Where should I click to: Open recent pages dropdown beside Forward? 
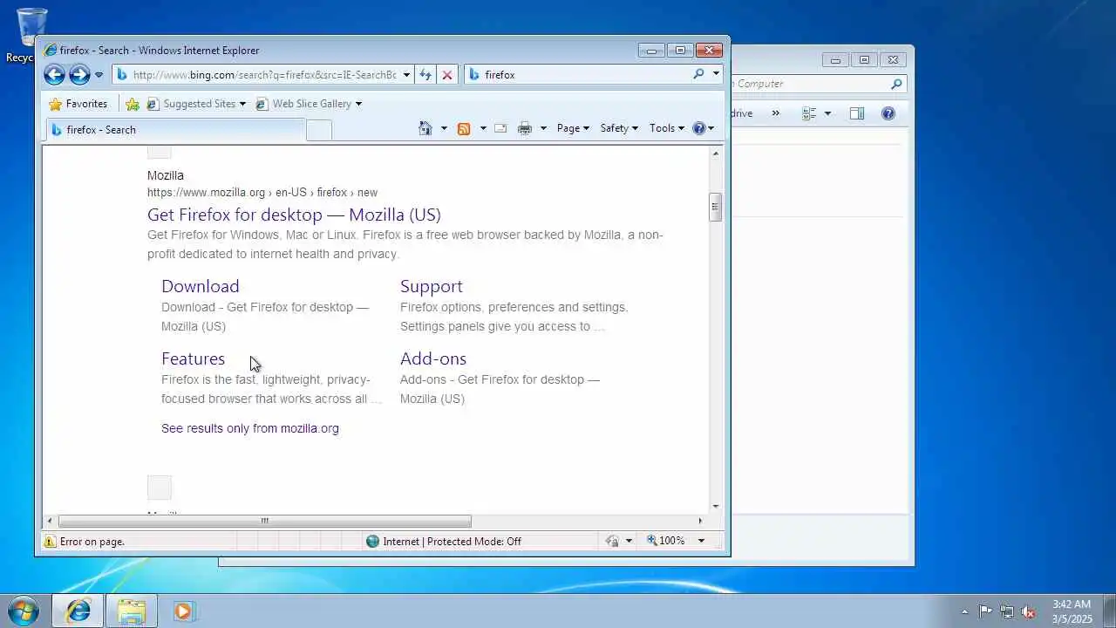[x=99, y=75]
